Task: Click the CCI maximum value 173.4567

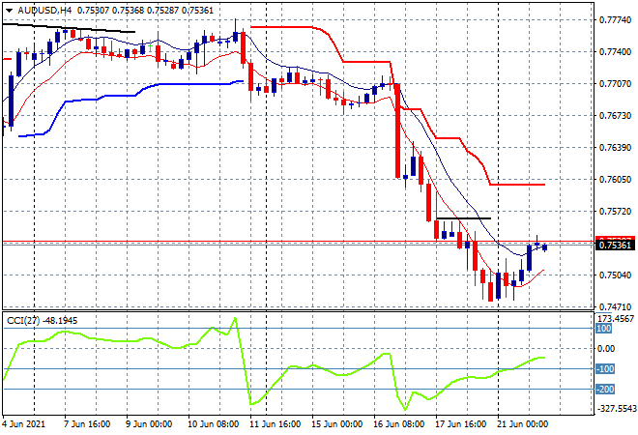Action: point(617,318)
